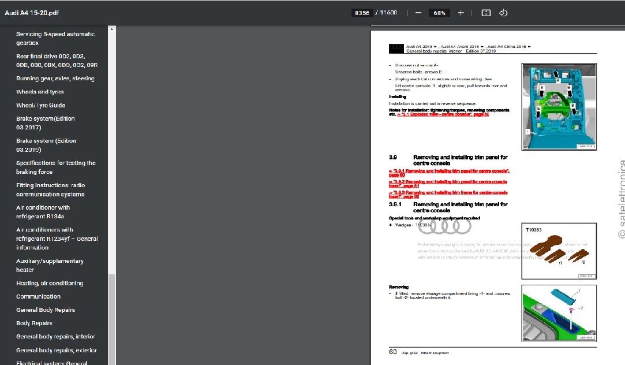Open 'General Body Repairs' bookmark

46,310
